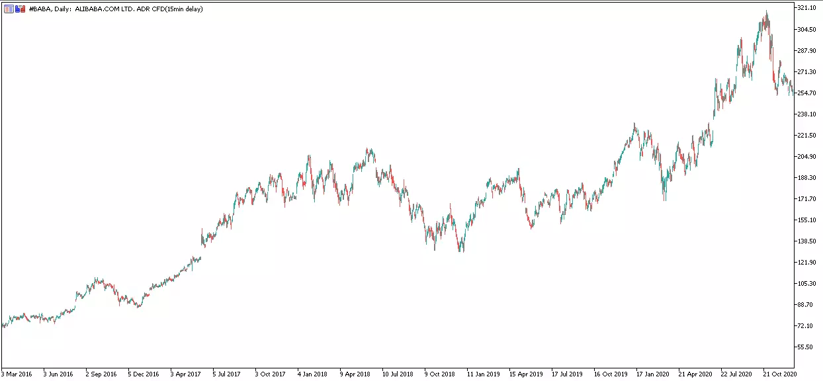Image resolution: width=823 pixels, height=381 pixels.
Task: Click the 4 Jan 2018 date marker
Action: pos(312,374)
